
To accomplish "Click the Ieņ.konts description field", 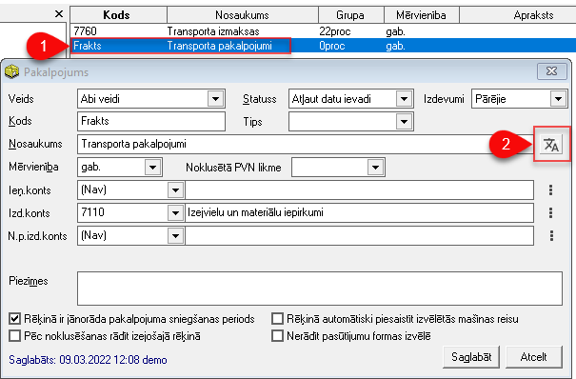I will [359, 189].
